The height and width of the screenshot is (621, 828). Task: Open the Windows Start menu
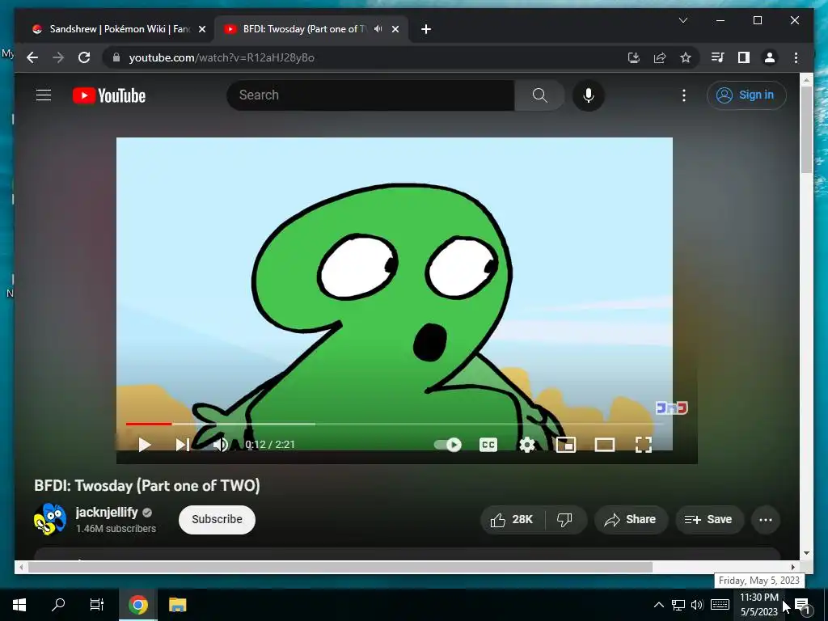(x=19, y=605)
